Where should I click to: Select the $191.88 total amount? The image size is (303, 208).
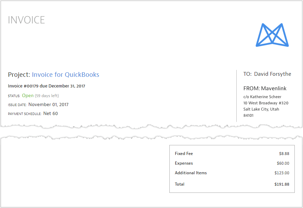(x=282, y=184)
